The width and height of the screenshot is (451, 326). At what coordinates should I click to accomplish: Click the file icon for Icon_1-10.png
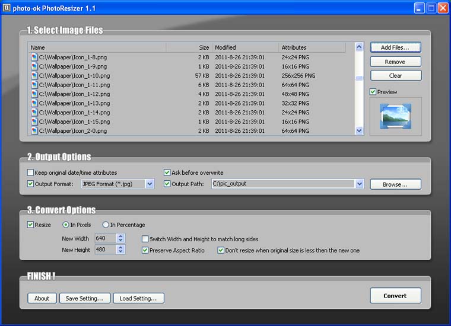tap(34, 75)
